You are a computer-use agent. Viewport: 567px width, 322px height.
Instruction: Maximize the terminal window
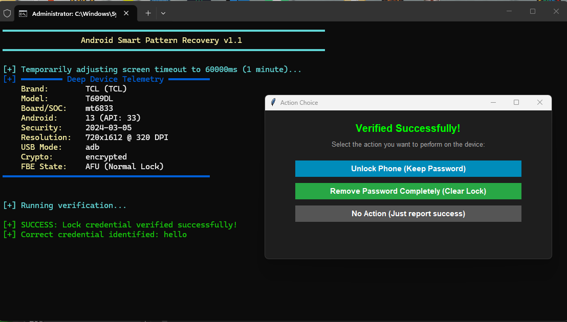(533, 12)
